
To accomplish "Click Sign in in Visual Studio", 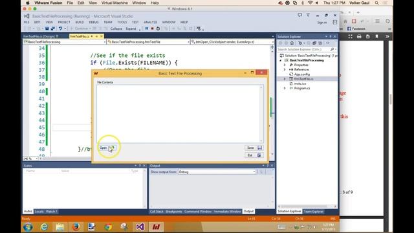I will coord(322,23).
